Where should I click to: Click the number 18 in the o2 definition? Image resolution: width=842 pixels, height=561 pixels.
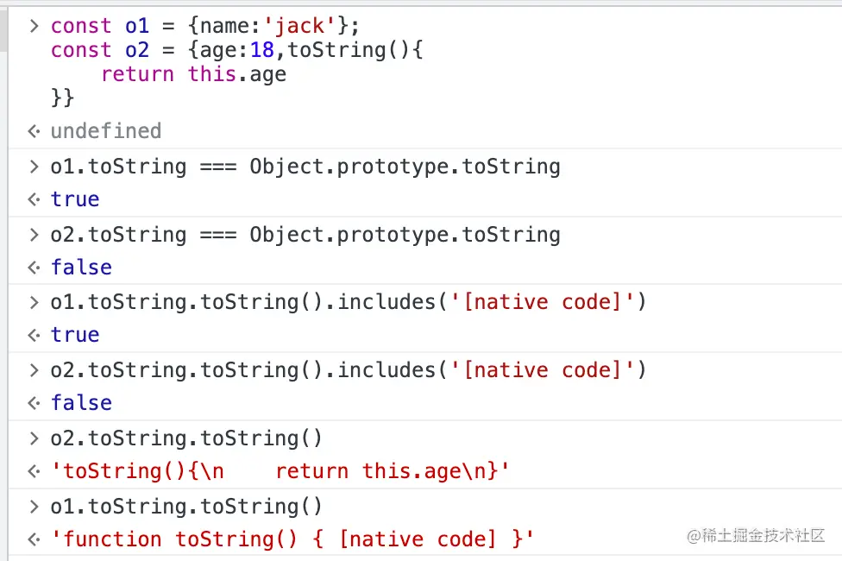coord(262,50)
